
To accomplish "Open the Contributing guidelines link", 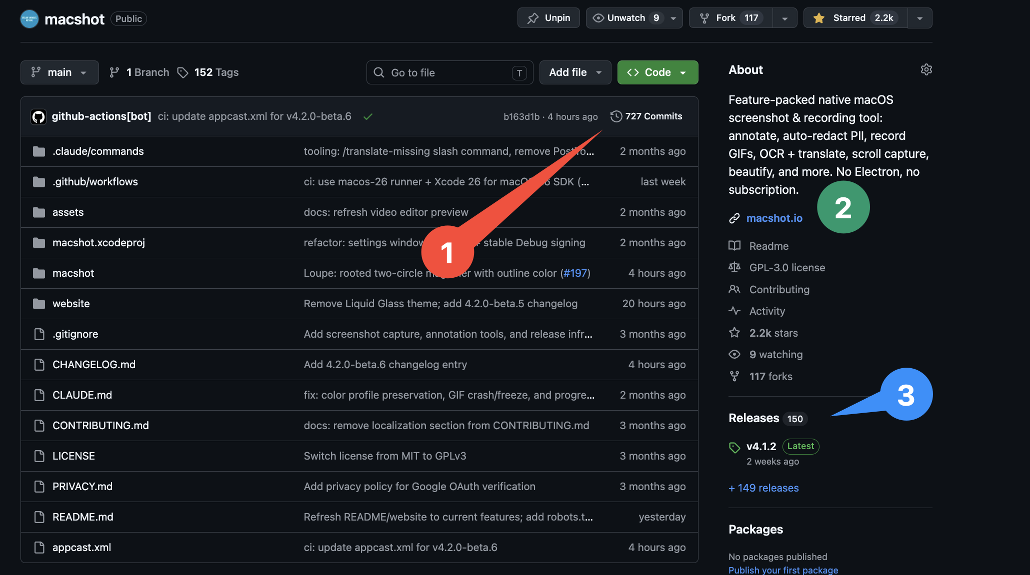I will [x=779, y=290].
